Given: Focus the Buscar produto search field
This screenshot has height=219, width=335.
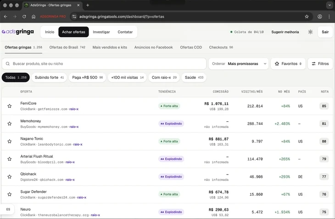Looking at the screenshot, I should [104, 64].
